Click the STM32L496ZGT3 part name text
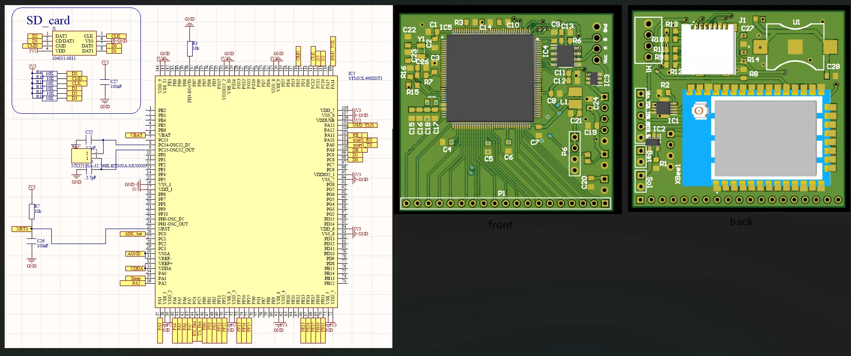 pyautogui.click(x=365, y=78)
